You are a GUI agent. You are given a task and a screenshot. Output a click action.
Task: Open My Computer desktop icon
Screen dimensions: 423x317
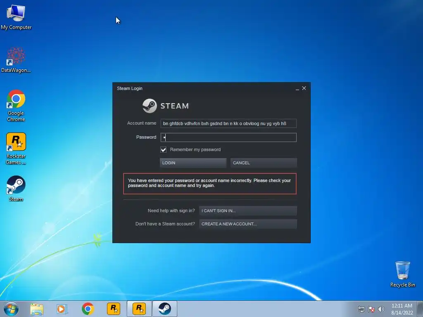pos(16,17)
